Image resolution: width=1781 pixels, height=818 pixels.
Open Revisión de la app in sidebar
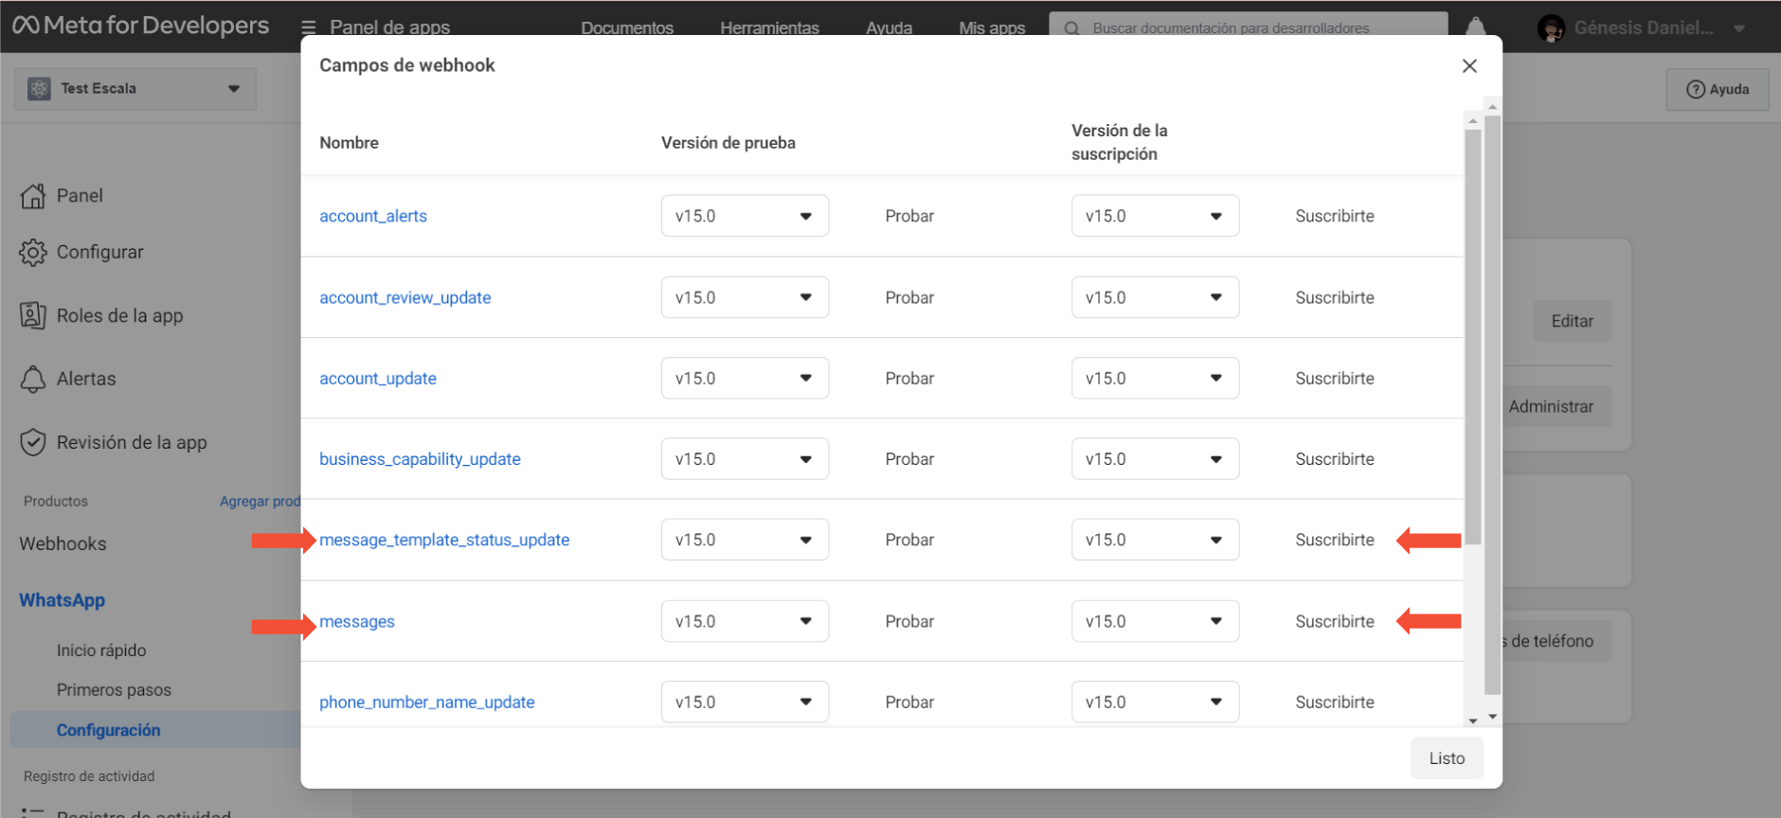tap(132, 442)
